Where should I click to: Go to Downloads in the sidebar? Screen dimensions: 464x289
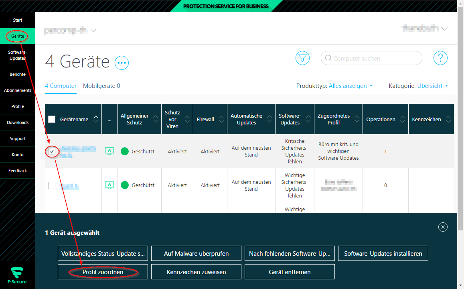tap(18, 122)
